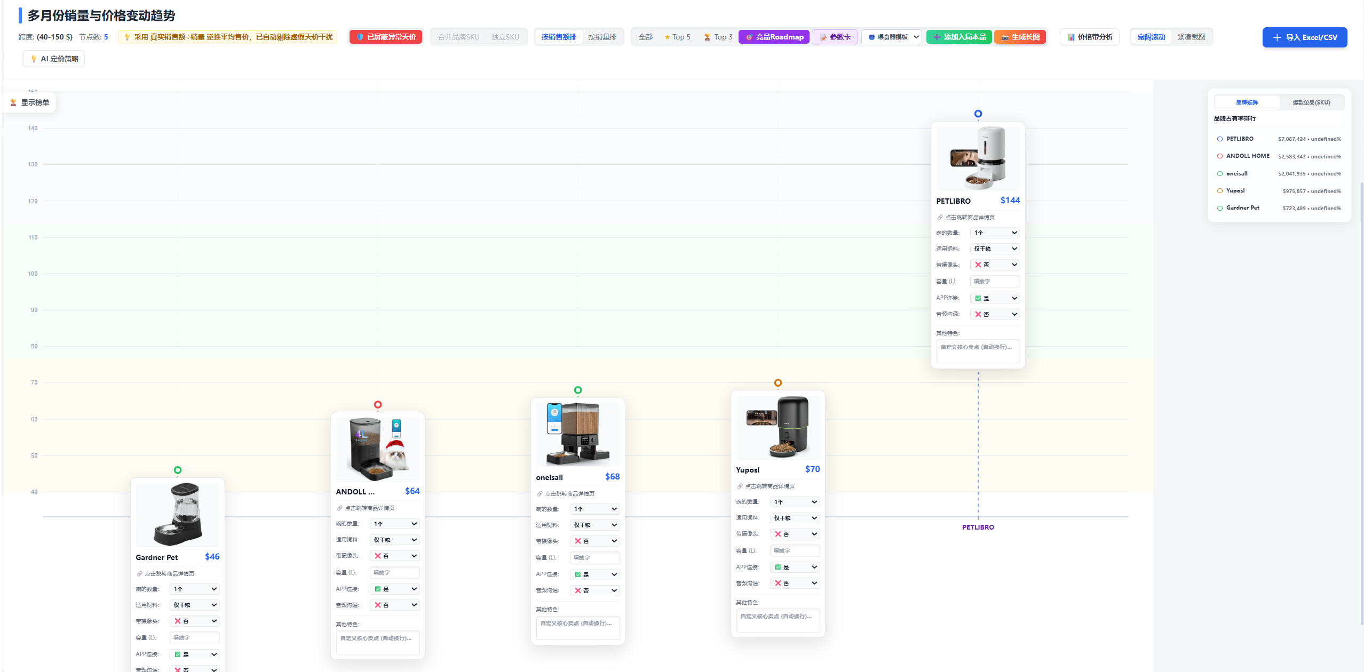Click the Yuposl $70 price value
Screen dimensions: 1364x672
click(812, 469)
